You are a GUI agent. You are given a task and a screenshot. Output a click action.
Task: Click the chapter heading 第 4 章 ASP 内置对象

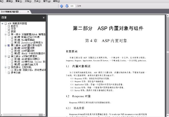click(x=106, y=41)
